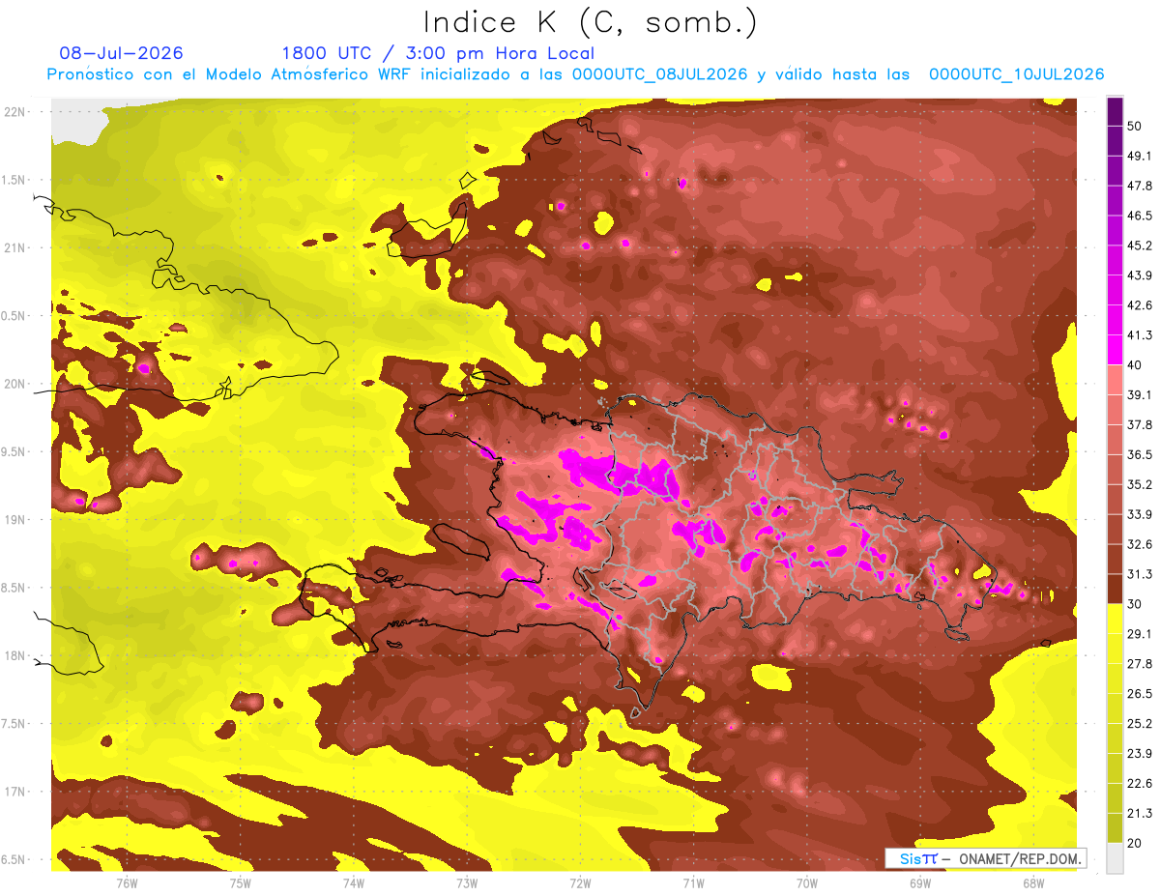
Task: Click the "36.5" colorbar label
Action: tap(1140, 454)
